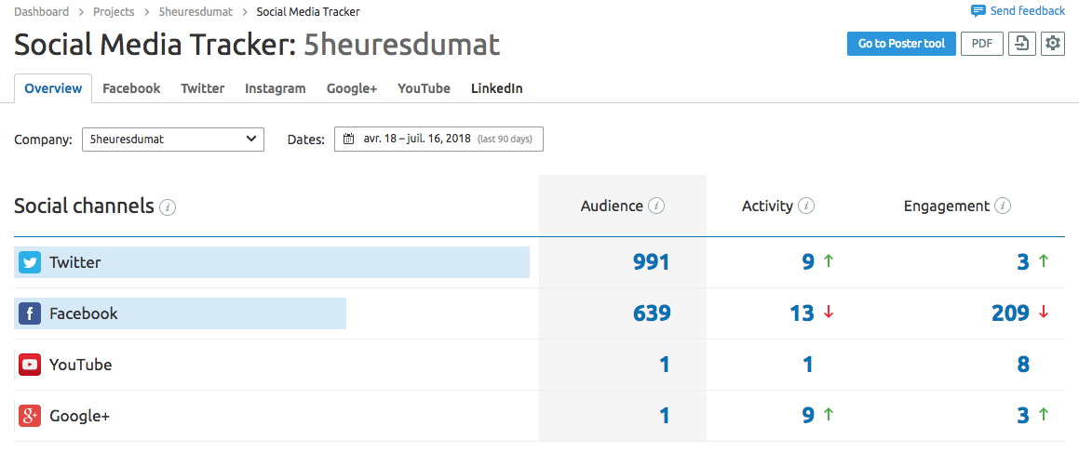Viewport: 1079px width, 466px height.
Task: Click the Send feedback link
Action: [x=1018, y=11]
